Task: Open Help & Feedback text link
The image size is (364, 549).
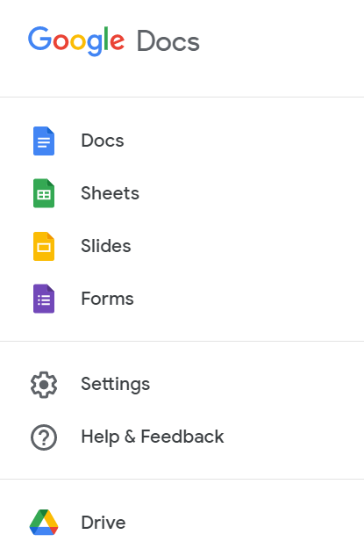Action: 153,437
